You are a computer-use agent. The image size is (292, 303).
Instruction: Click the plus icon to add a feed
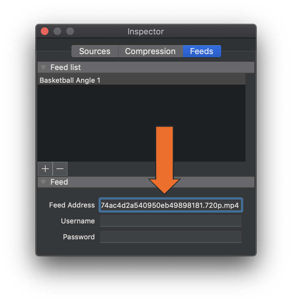pos(45,169)
